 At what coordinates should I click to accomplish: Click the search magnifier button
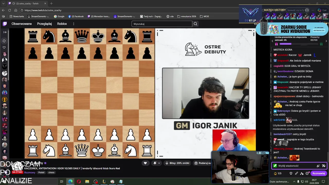(196, 24)
